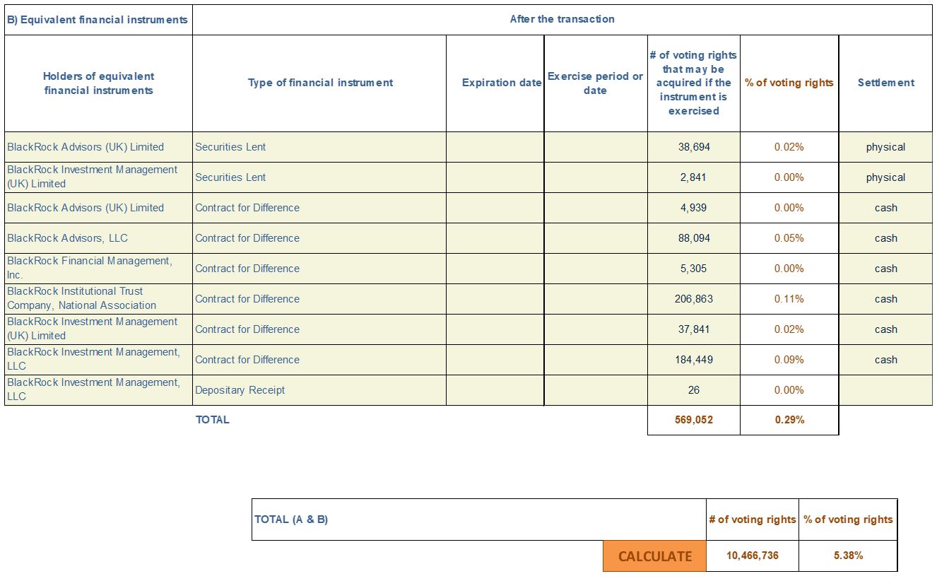This screenshot has width=937, height=581.
Task: Select the 'Depositary Receipt' instrument cell
Action: click(319, 390)
